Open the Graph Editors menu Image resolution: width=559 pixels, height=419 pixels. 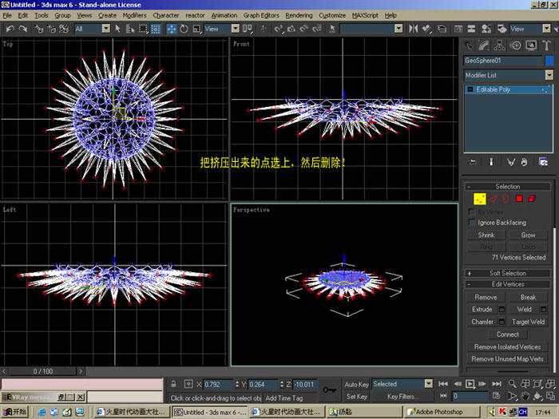261,15
